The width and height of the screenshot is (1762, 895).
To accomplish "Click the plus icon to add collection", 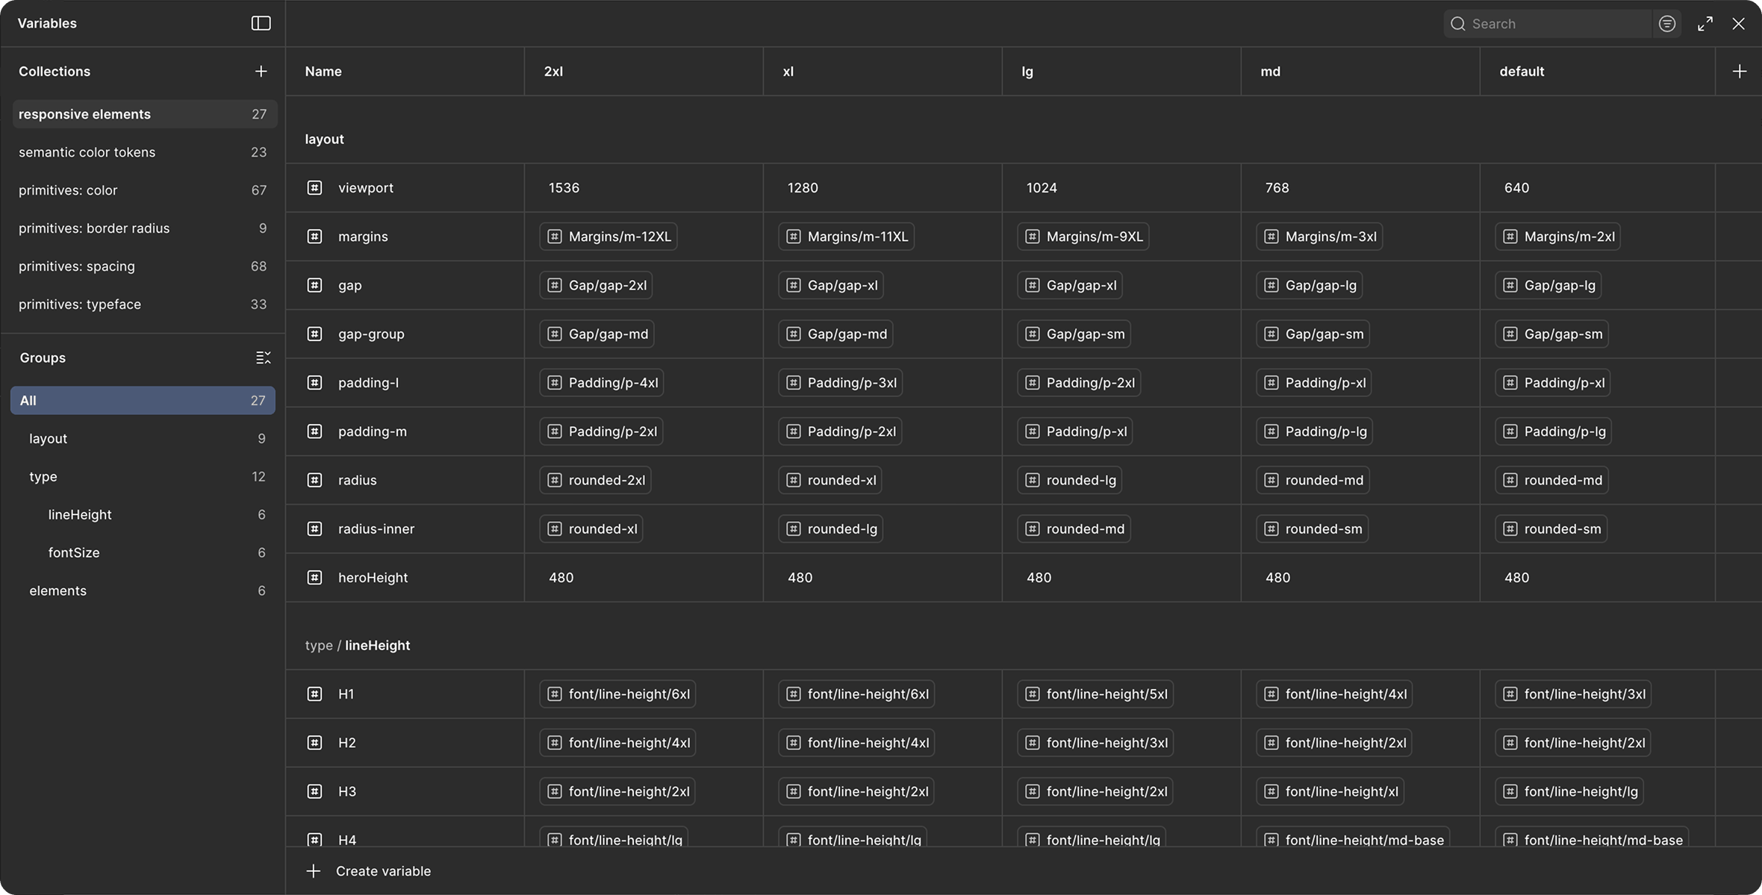I will pos(261,72).
